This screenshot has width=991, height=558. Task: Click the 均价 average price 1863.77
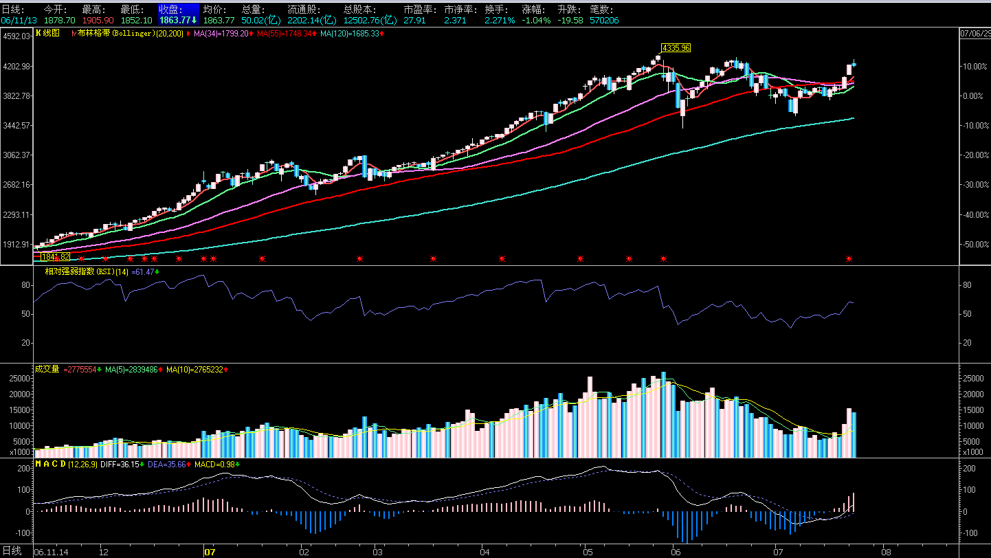(x=219, y=21)
